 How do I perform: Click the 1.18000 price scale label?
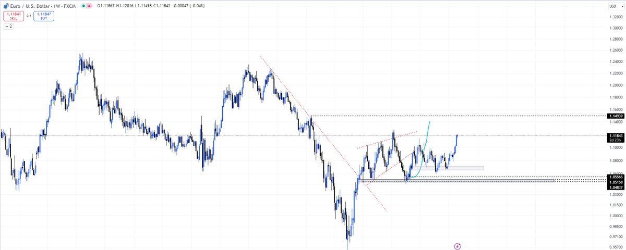coord(617,97)
